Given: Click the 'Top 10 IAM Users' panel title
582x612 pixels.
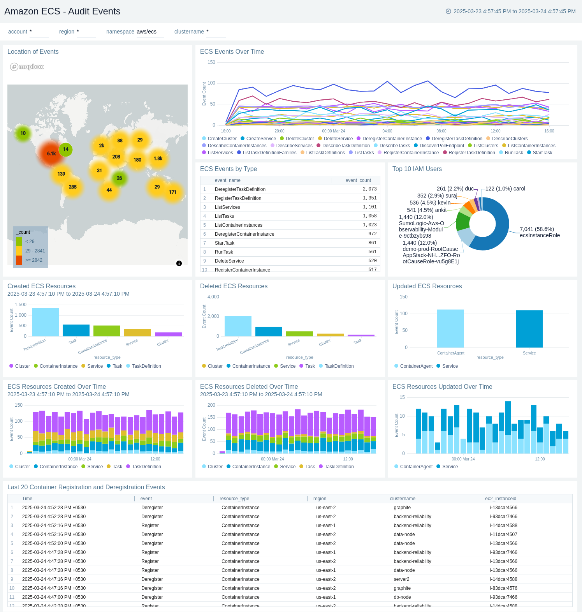Looking at the screenshot, I should click(x=417, y=169).
